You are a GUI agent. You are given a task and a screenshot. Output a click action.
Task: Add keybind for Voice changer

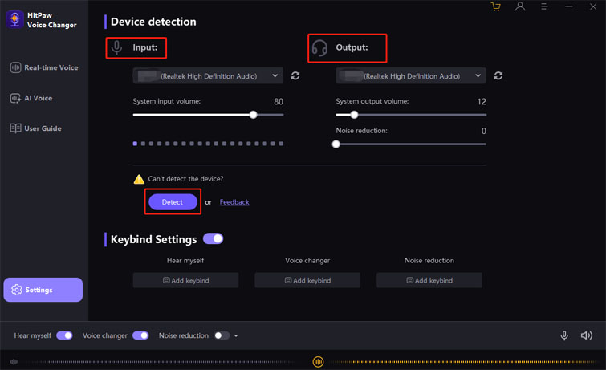pos(307,280)
